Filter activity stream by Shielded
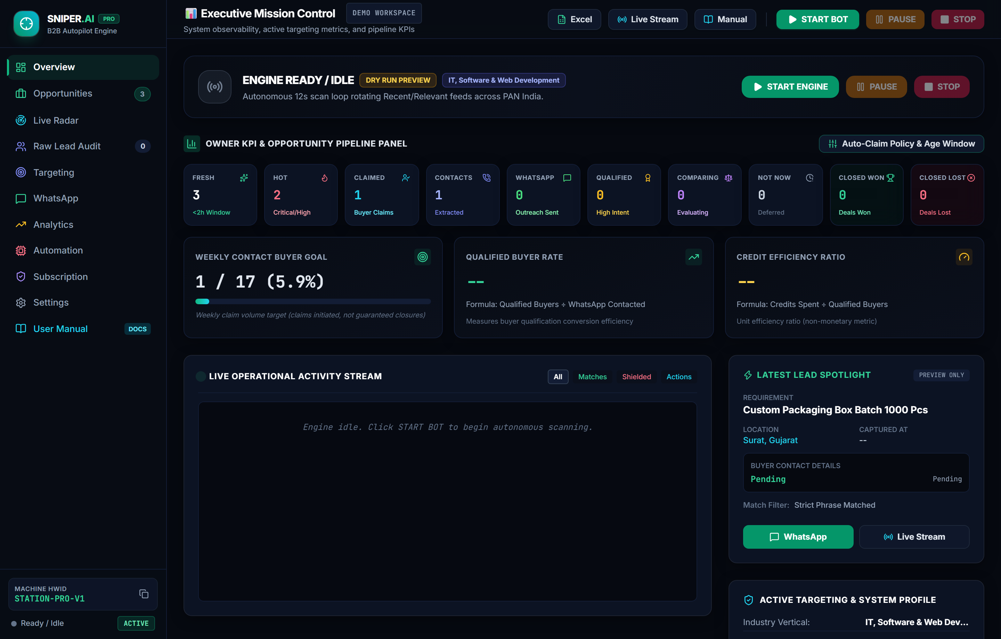This screenshot has width=1001, height=639. coord(636,376)
